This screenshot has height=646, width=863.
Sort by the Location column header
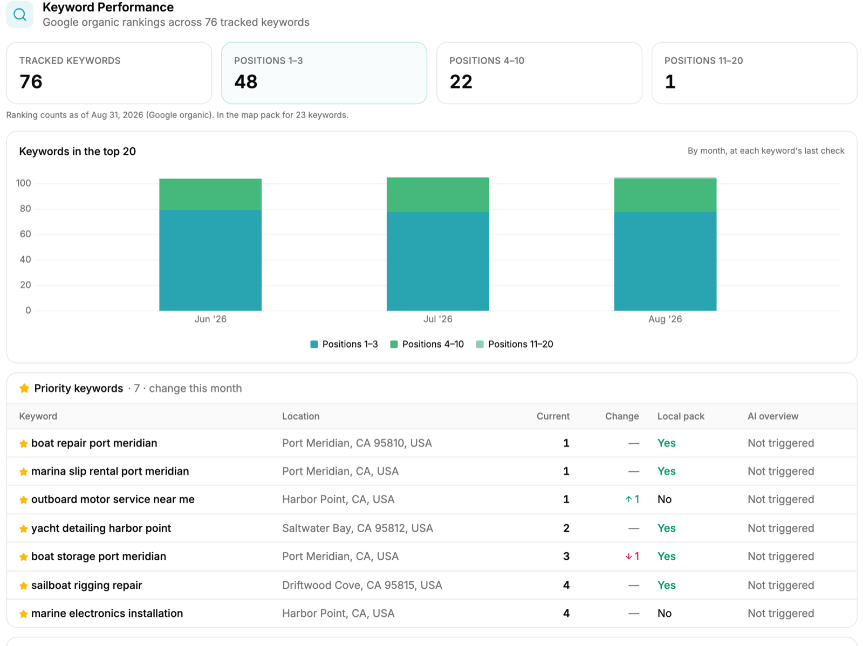(x=300, y=416)
